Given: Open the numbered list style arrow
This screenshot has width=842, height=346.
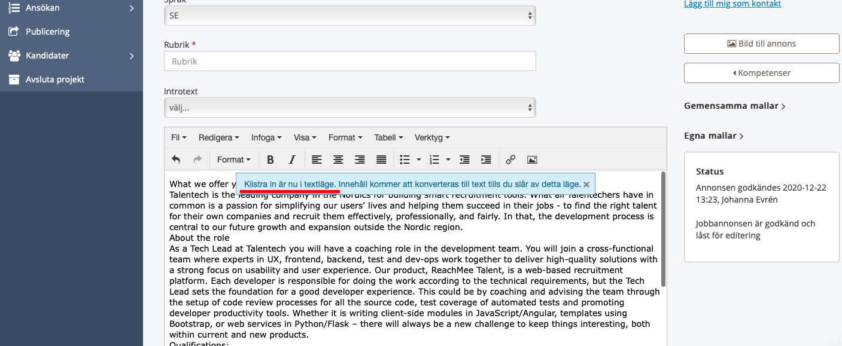Looking at the screenshot, I should tap(448, 160).
